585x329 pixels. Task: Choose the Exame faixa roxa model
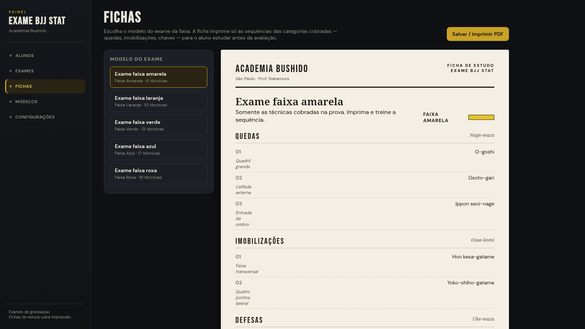(x=159, y=174)
